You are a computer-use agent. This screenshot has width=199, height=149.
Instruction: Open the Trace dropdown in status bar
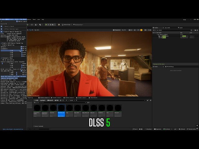(x=135, y=129)
